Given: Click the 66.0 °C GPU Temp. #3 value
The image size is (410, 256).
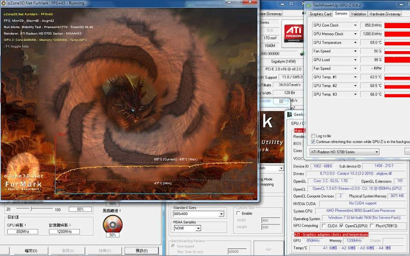Looking at the screenshot, I should coord(372,94).
